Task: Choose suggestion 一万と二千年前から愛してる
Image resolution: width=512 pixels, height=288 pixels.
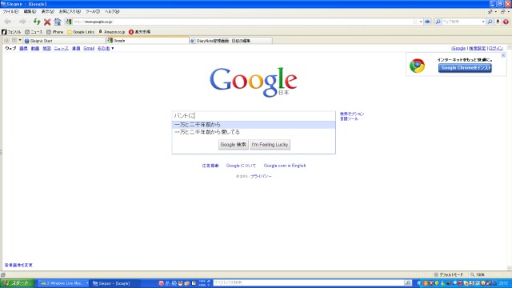Action: pos(254,132)
